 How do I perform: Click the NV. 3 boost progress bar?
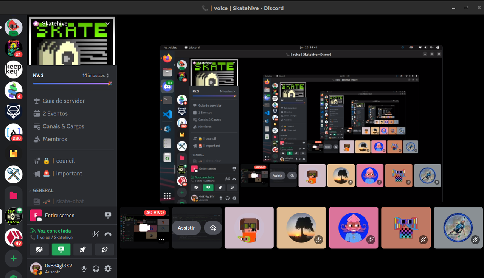pyautogui.click(x=72, y=84)
